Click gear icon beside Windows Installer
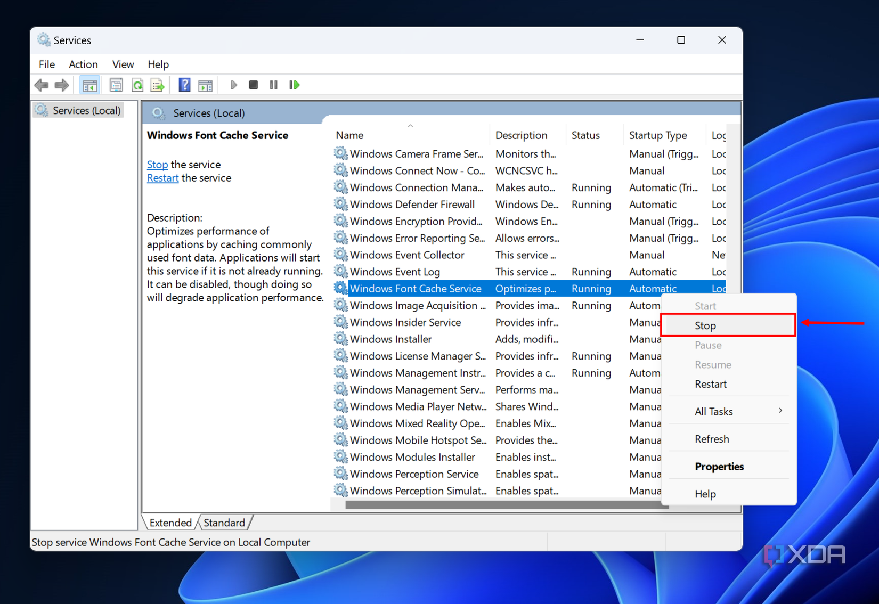 click(x=341, y=339)
